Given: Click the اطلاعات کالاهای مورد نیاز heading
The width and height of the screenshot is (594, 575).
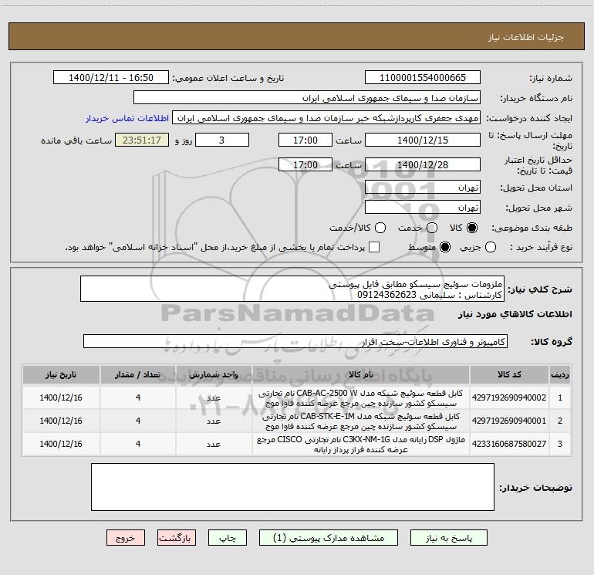Looking at the screenshot, I should point(515,315).
